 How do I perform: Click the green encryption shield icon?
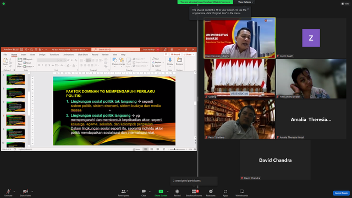click(4, 4)
